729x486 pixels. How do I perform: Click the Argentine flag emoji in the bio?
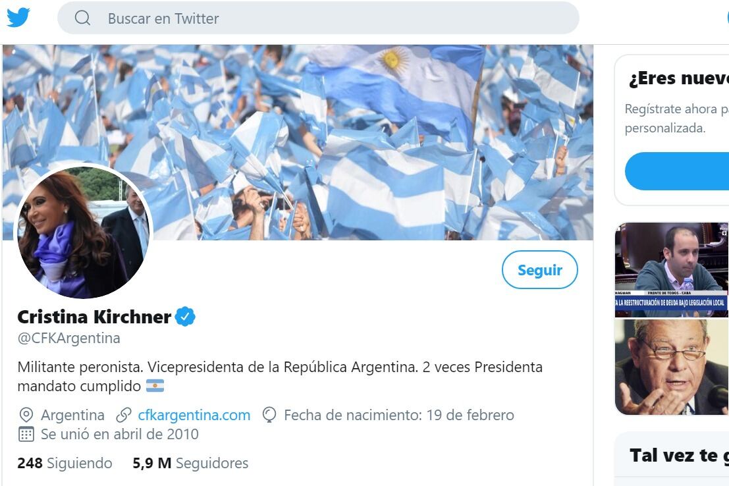point(153,387)
